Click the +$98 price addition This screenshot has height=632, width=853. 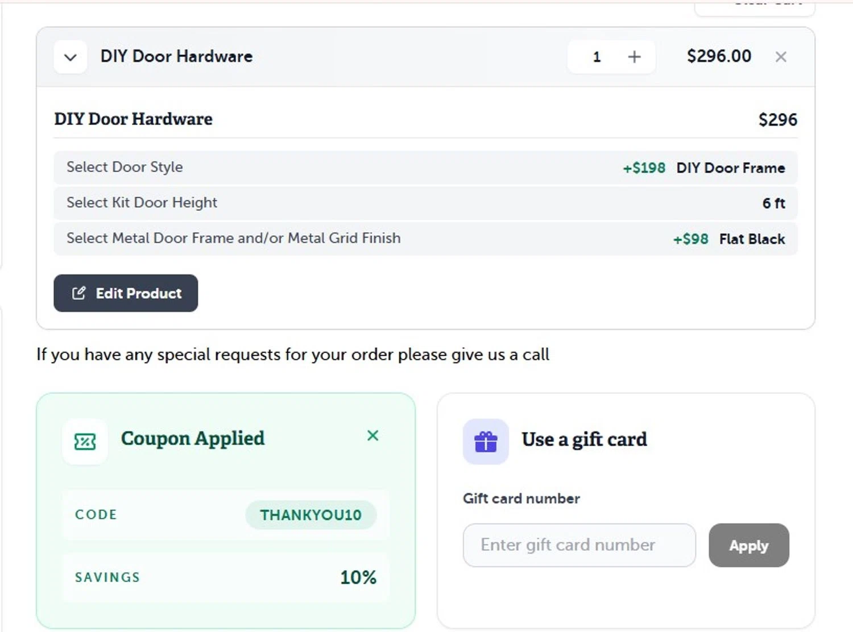coord(691,239)
